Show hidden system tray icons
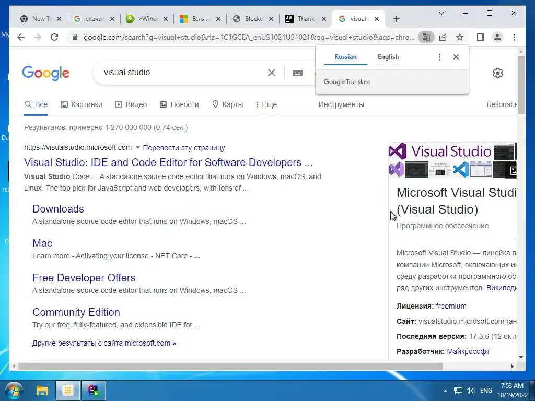 coord(445,391)
